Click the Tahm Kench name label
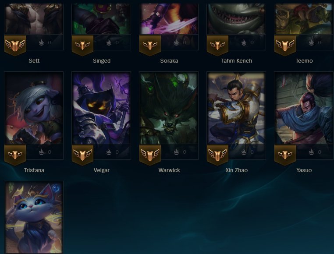The width and height of the screenshot is (334, 254). pyautogui.click(x=236, y=61)
